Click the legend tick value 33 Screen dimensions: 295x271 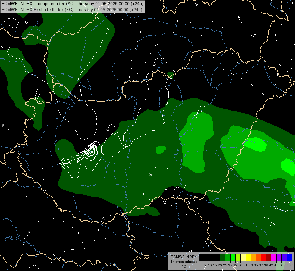click(x=251, y=265)
